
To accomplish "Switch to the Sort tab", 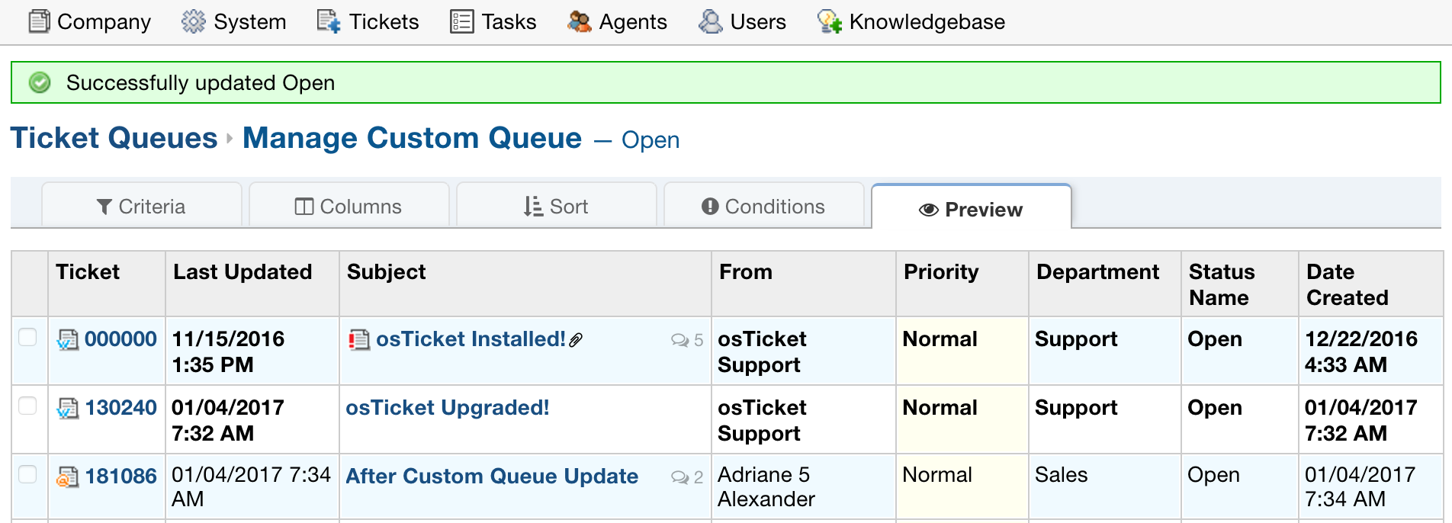I will [557, 206].
